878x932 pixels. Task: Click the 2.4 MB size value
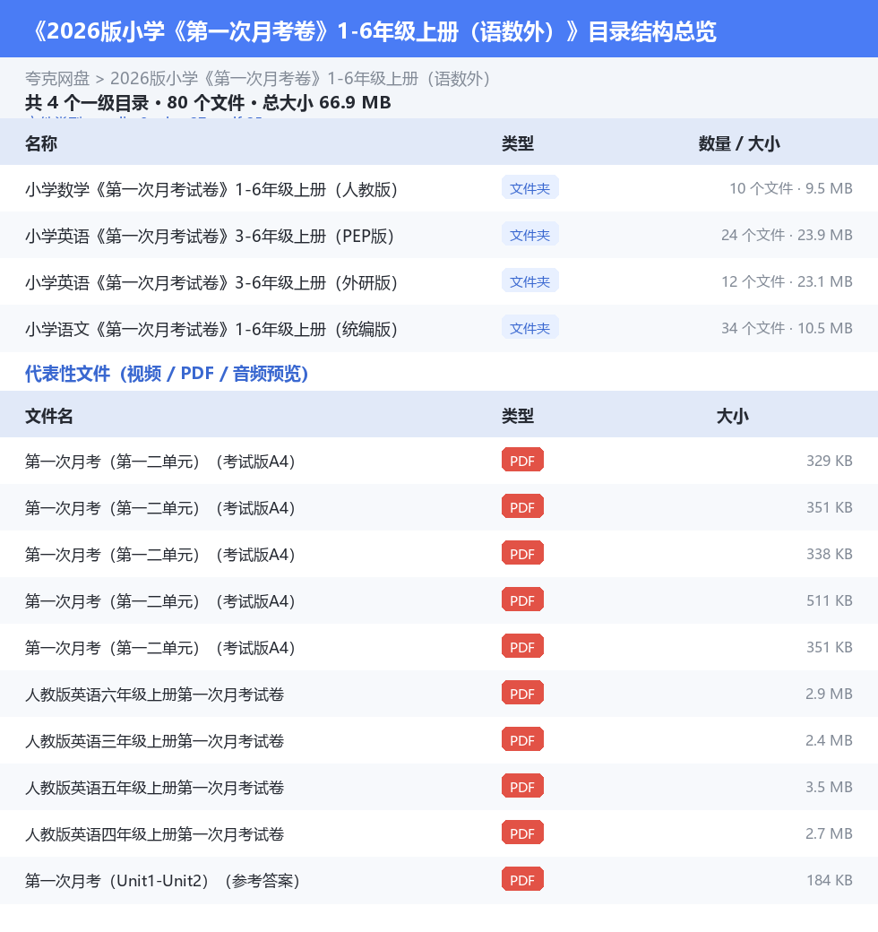(x=829, y=740)
